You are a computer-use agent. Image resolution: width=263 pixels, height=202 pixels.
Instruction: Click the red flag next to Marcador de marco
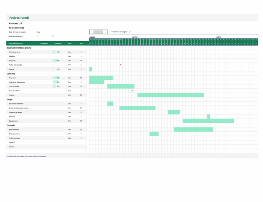(53, 36)
